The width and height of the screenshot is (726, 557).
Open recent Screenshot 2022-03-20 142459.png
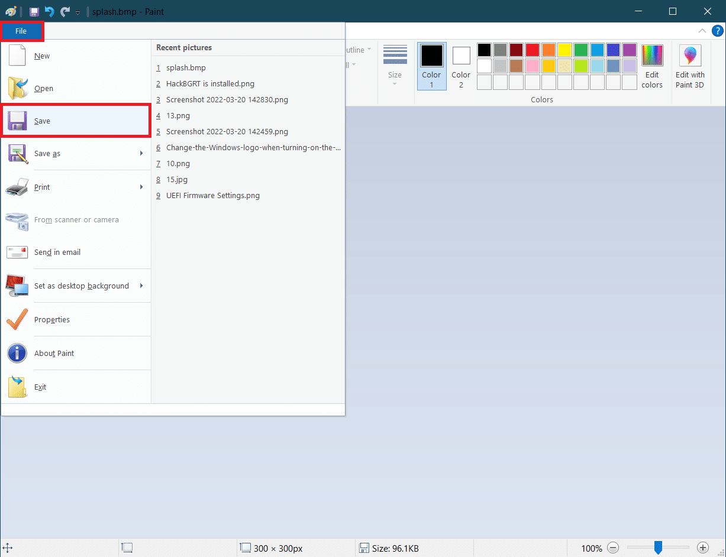[249, 132]
